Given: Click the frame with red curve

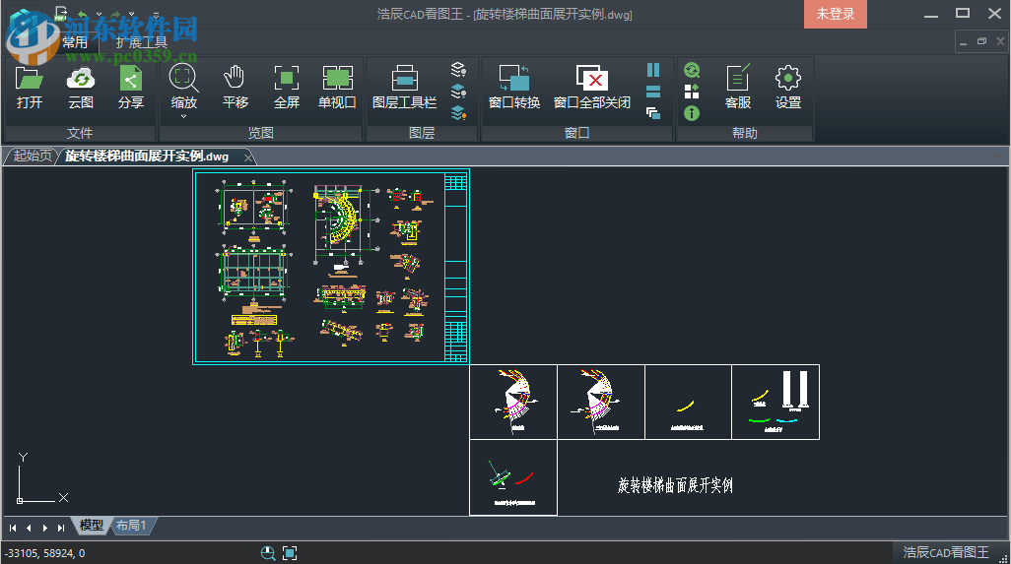Looking at the screenshot, I should coord(513,477).
